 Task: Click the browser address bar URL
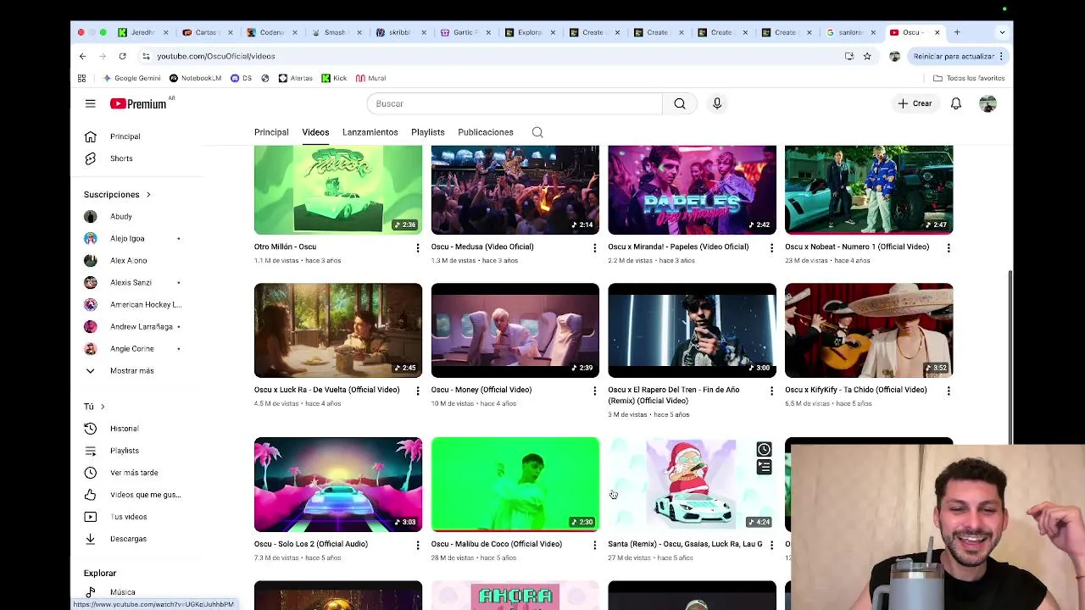click(x=215, y=56)
